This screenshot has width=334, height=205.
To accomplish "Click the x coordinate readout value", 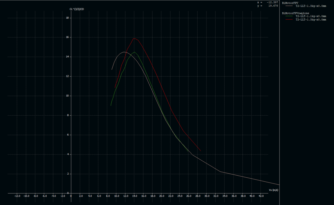I will (272, 2).
